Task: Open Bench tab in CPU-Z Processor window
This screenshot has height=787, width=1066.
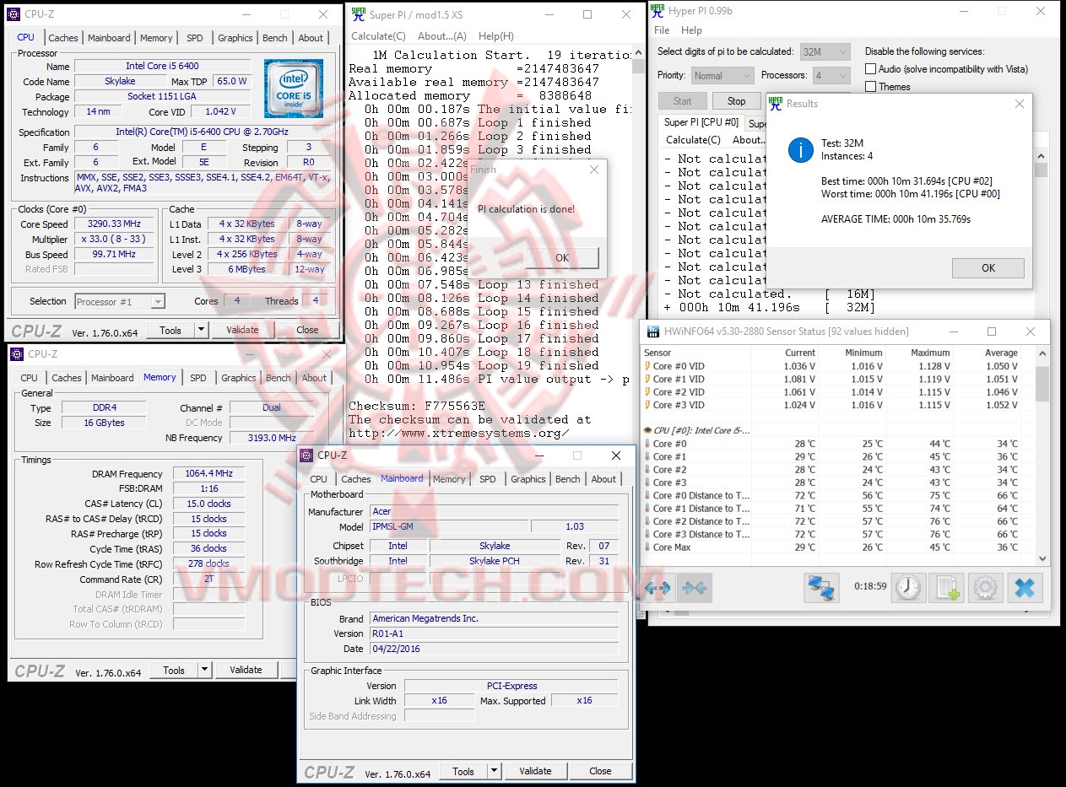Action: pos(275,38)
